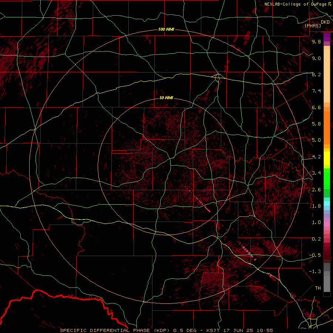The width and height of the screenshot is (333, 333).
Task: Click the 1.0 value on the color scale
Action: (316, 222)
